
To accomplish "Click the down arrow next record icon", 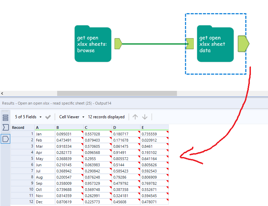I will (145, 117).
